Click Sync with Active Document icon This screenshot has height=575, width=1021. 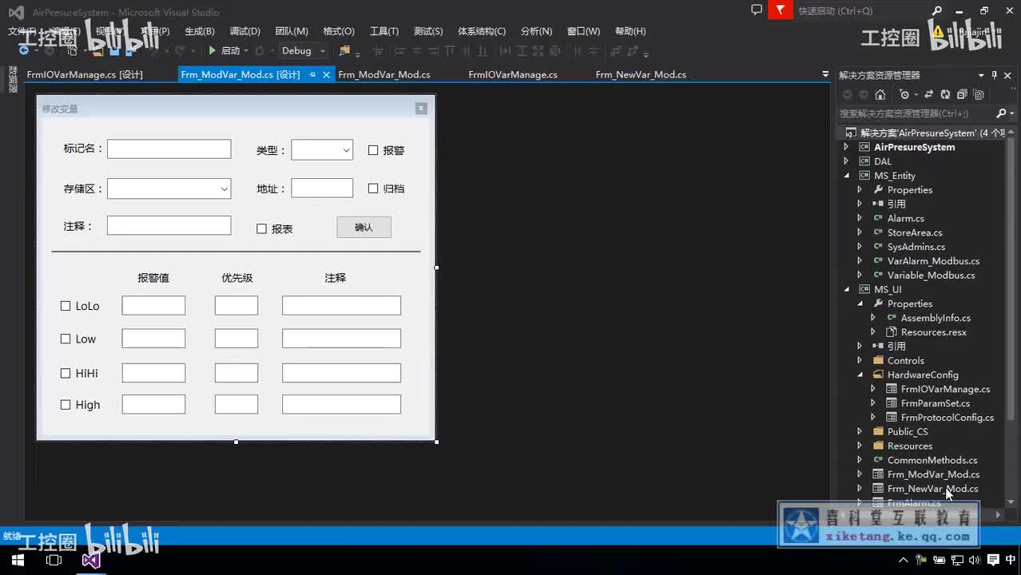point(927,95)
